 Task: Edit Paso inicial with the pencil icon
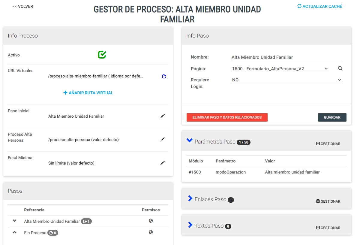click(x=163, y=116)
